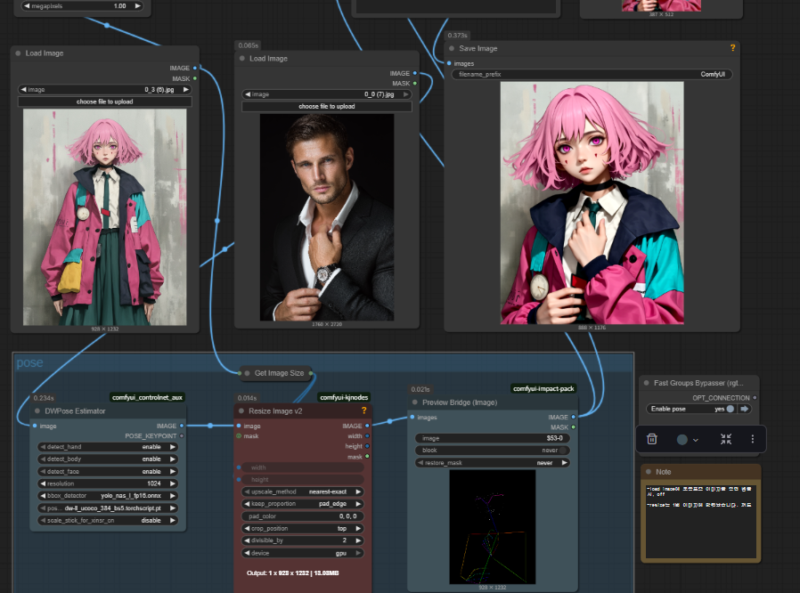This screenshot has width=800, height=593.
Task: Jump to the pose group via arrow icon
Action: (745, 409)
